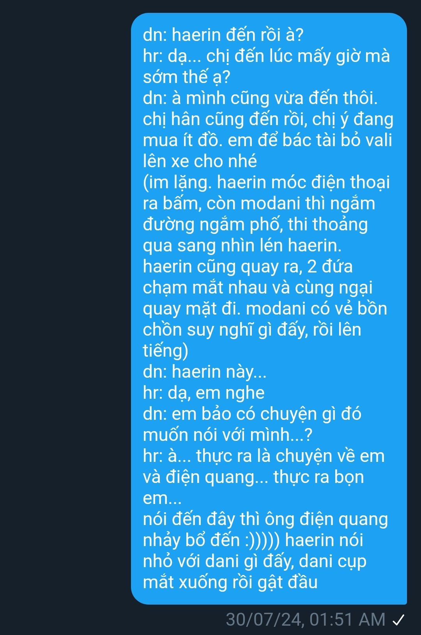Tap the line 'haerin cũng quay ra, 2 đứa'
The width and height of the screenshot is (421, 635).
pos(248,267)
